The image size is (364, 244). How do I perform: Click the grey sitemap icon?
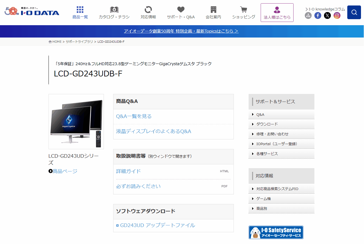[x=308, y=16]
